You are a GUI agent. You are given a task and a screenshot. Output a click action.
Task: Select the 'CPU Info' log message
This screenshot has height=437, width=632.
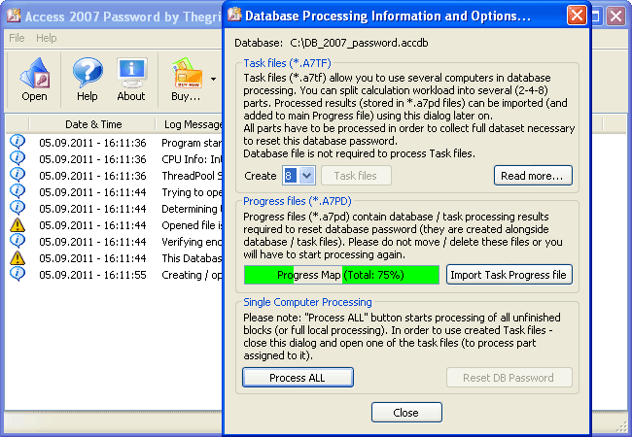pyautogui.click(x=192, y=159)
